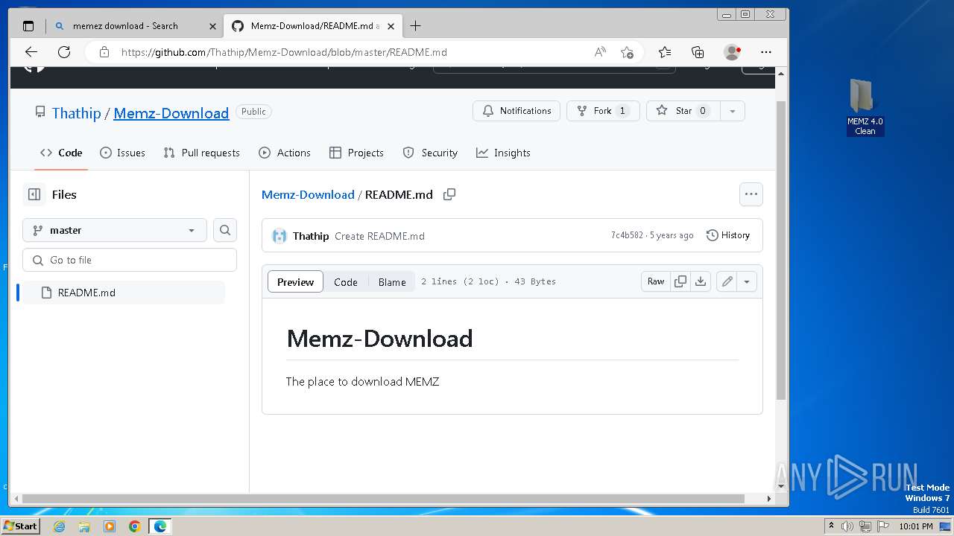Launch Chrome from the taskbar

[135, 526]
